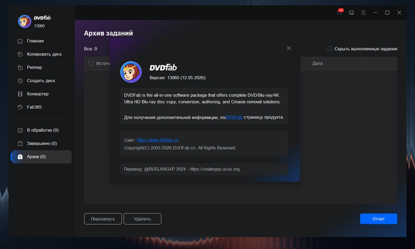Click the completed tasks icon
415x249 pixels.
click(20, 143)
